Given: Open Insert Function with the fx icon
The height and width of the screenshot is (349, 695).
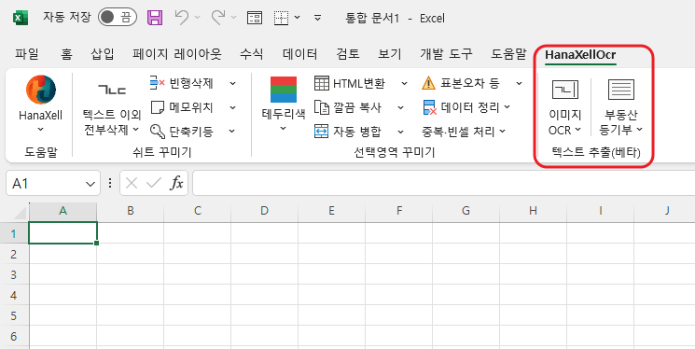Looking at the screenshot, I should point(176,183).
